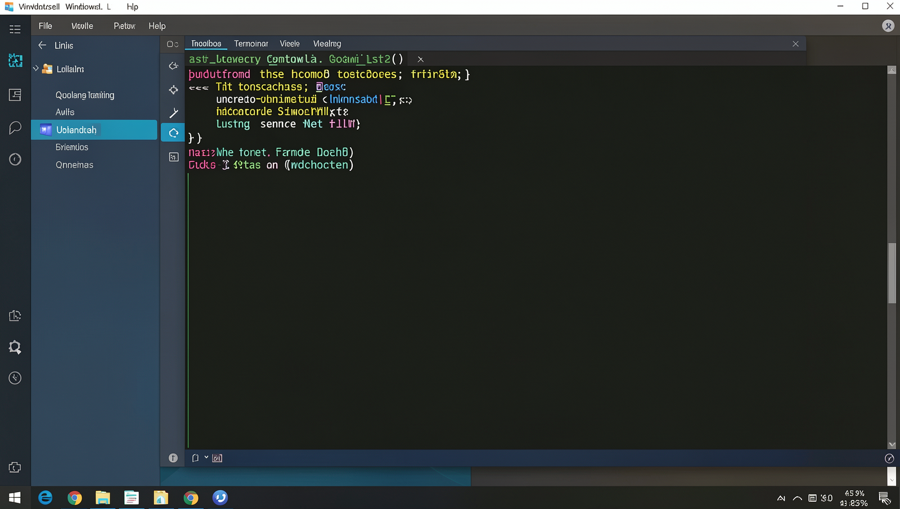This screenshot has height=509, width=900.
Task: Open the Vloulle menu
Action: click(82, 26)
